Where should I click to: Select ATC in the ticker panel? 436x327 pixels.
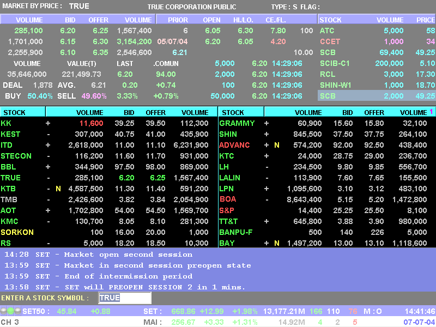327,31
